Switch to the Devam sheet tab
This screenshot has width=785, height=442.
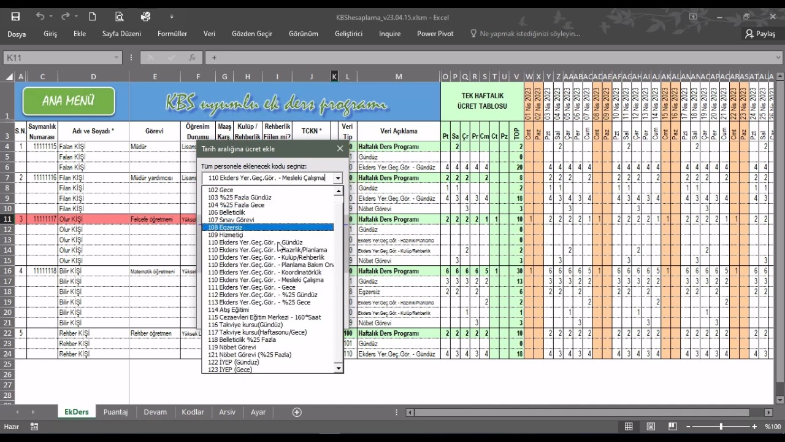coord(155,412)
